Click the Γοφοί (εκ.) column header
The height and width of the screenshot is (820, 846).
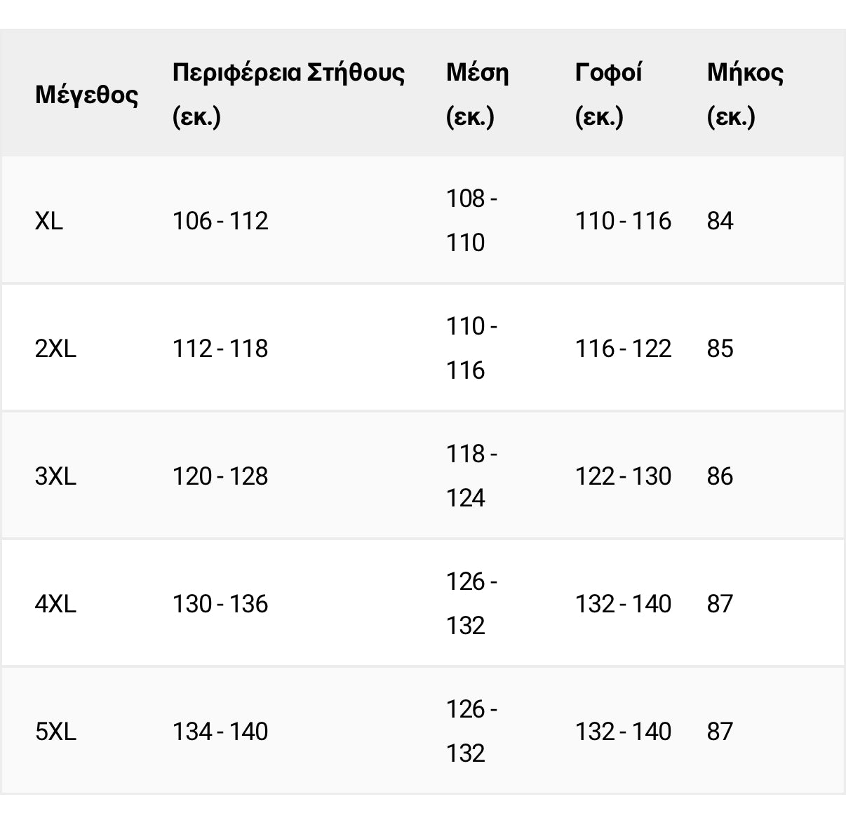608,94
